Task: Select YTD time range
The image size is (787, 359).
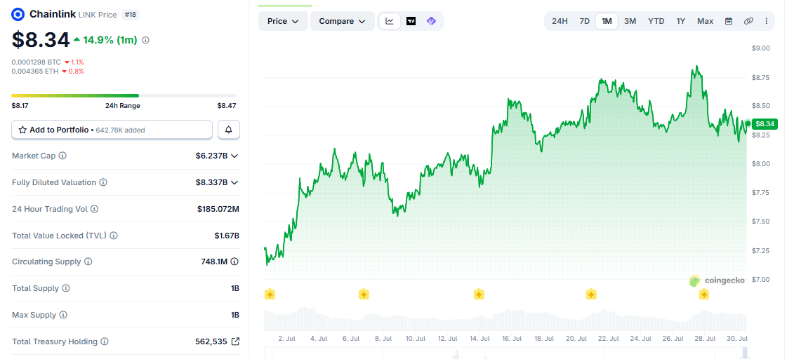Action: (x=656, y=21)
